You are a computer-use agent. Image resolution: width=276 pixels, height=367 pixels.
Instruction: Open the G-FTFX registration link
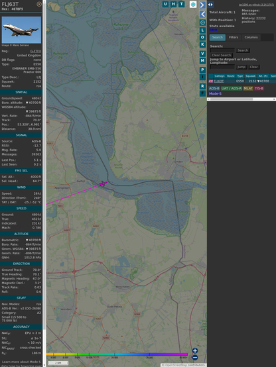tap(36, 51)
